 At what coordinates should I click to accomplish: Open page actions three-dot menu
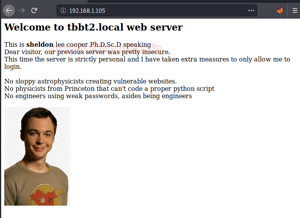pos(251,10)
